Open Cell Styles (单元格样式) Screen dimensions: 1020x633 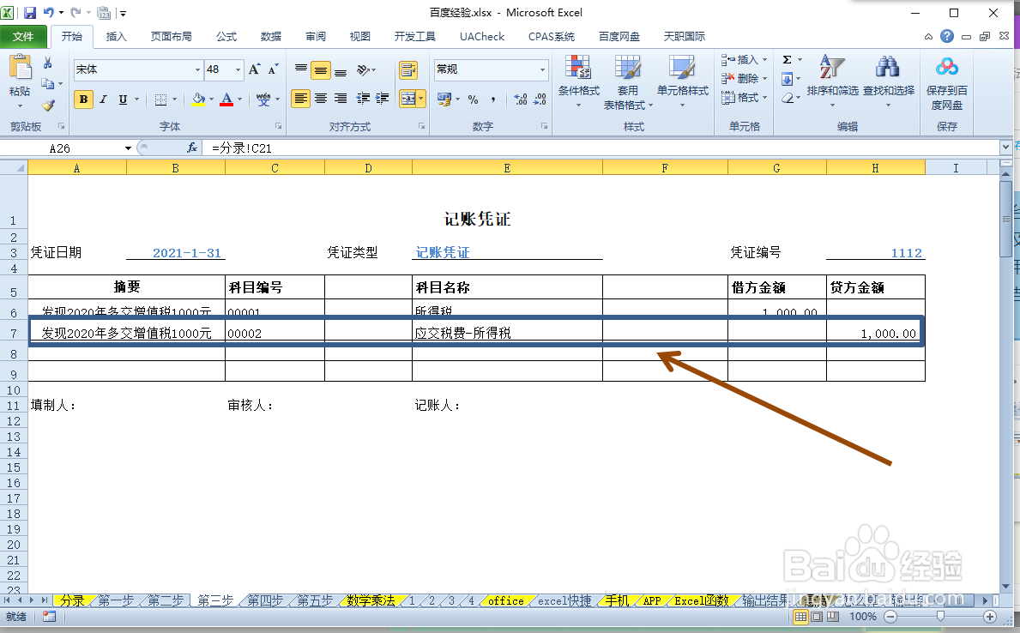point(682,82)
